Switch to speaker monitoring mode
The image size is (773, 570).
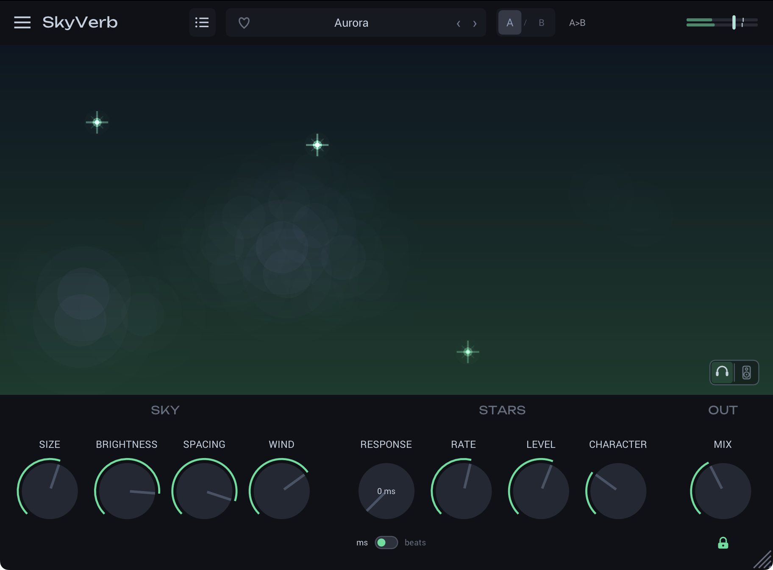point(746,372)
